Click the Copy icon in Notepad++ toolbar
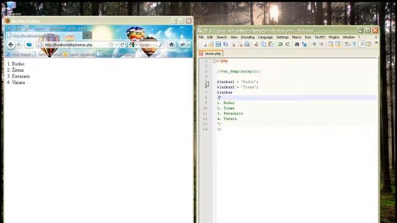 pos(263,45)
